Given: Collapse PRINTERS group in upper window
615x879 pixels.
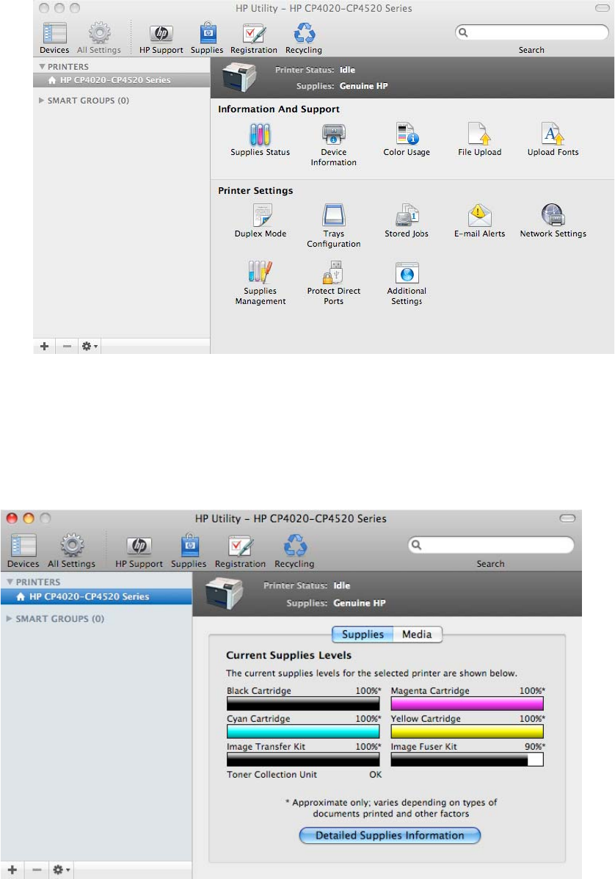Looking at the screenshot, I should (x=42, y=67).
